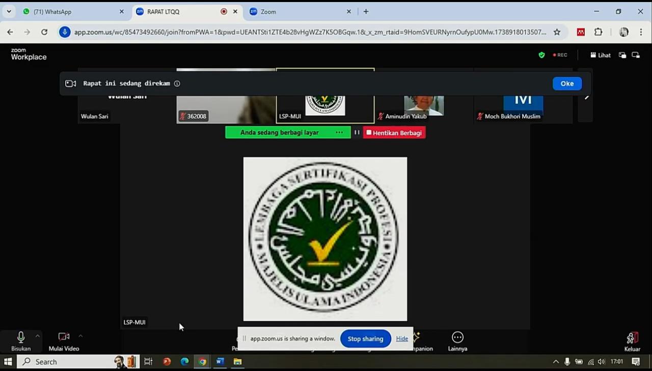The height and width of the screenshot is (371, 652).
Task: Click the rightmost screen icon in the Zoom header
Action: click(636, 55)
